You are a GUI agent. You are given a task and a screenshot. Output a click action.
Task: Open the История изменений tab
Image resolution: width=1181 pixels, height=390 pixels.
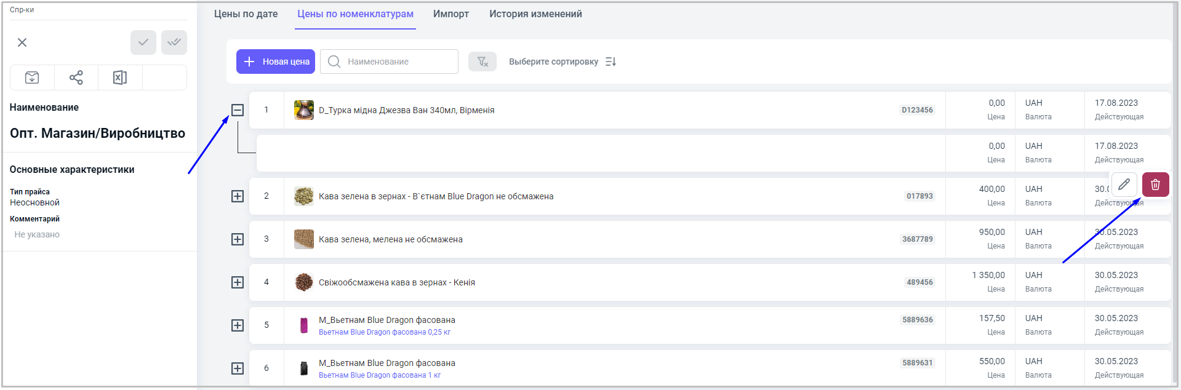click(x=535, y=14)
